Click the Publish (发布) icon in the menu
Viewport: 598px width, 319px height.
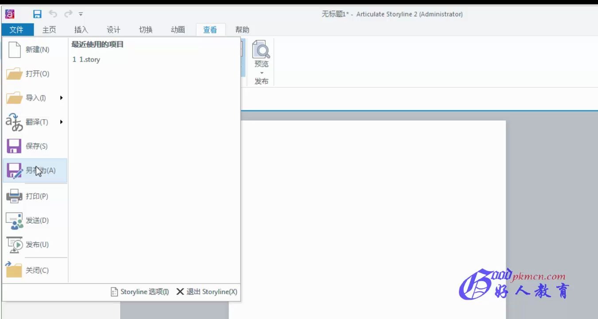tap(13, 244)
